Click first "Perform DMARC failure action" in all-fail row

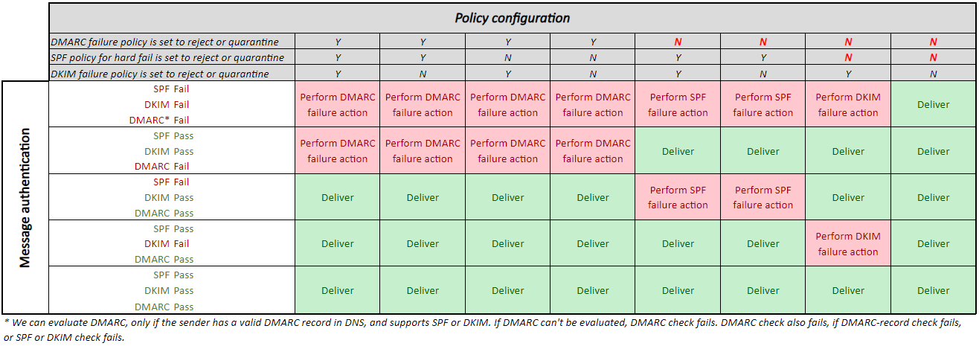(338, 105)
